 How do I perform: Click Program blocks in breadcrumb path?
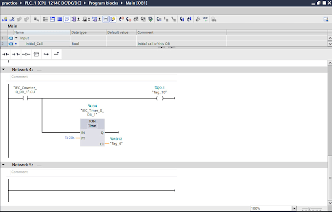104,3
